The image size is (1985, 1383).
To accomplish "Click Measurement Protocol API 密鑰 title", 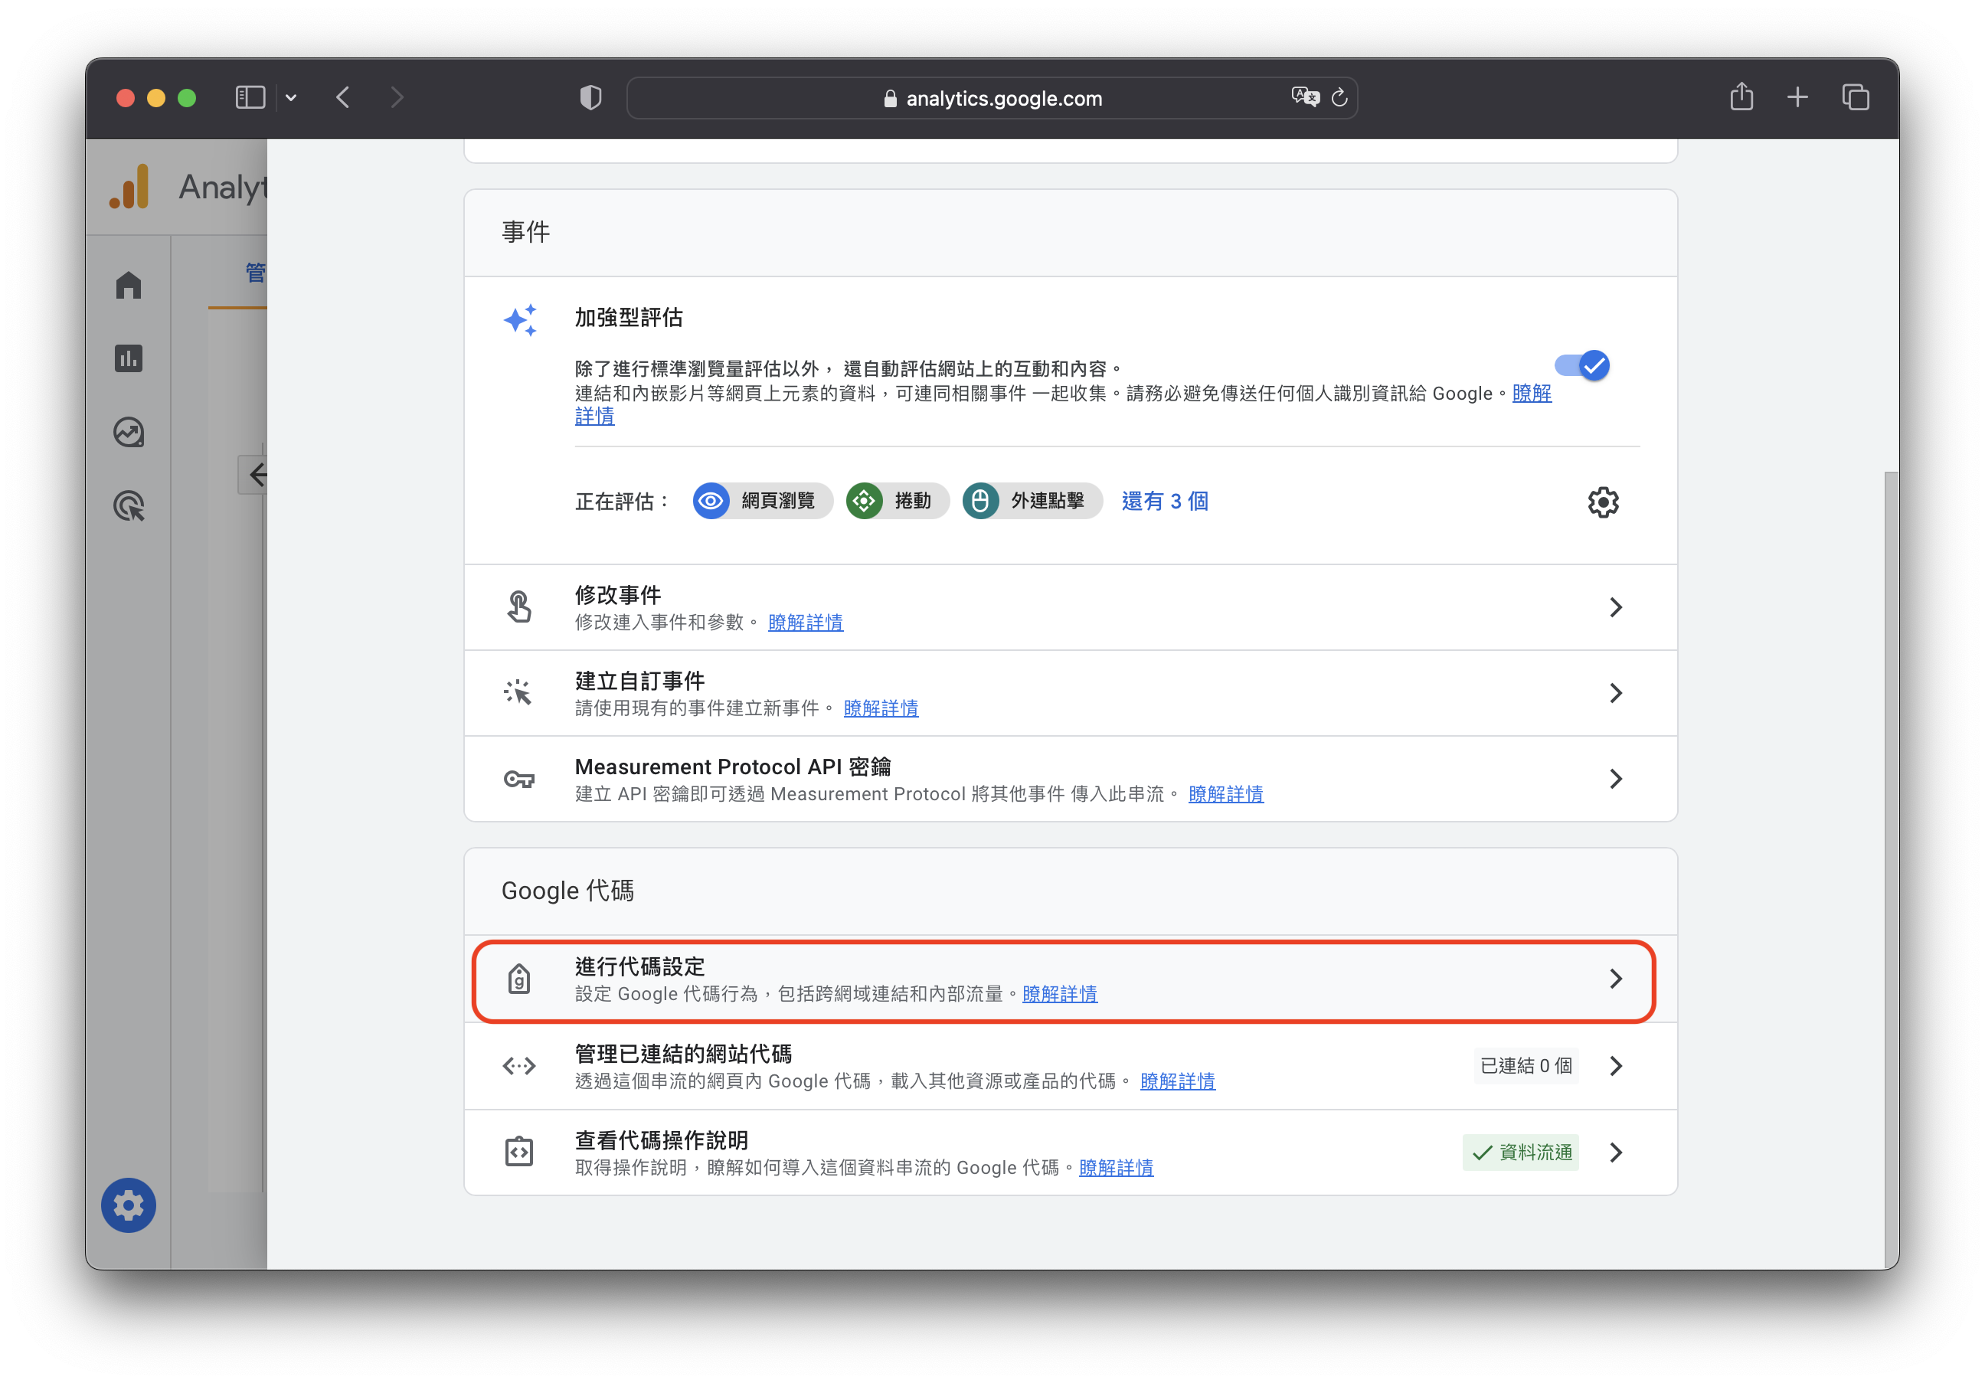I will 731,765.
